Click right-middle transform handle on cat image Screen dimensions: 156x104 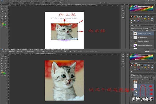coord(77,31)
